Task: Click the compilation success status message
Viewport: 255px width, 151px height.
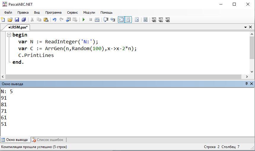Action: (x=34, y=147)
